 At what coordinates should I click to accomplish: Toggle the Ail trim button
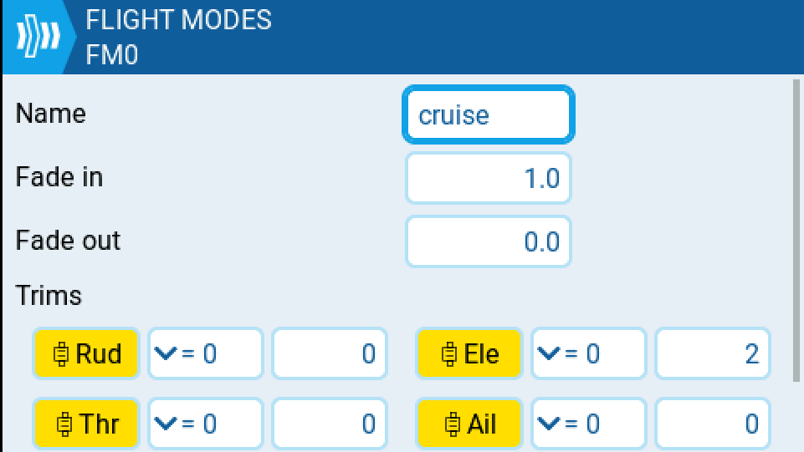[x=469, y=424]
